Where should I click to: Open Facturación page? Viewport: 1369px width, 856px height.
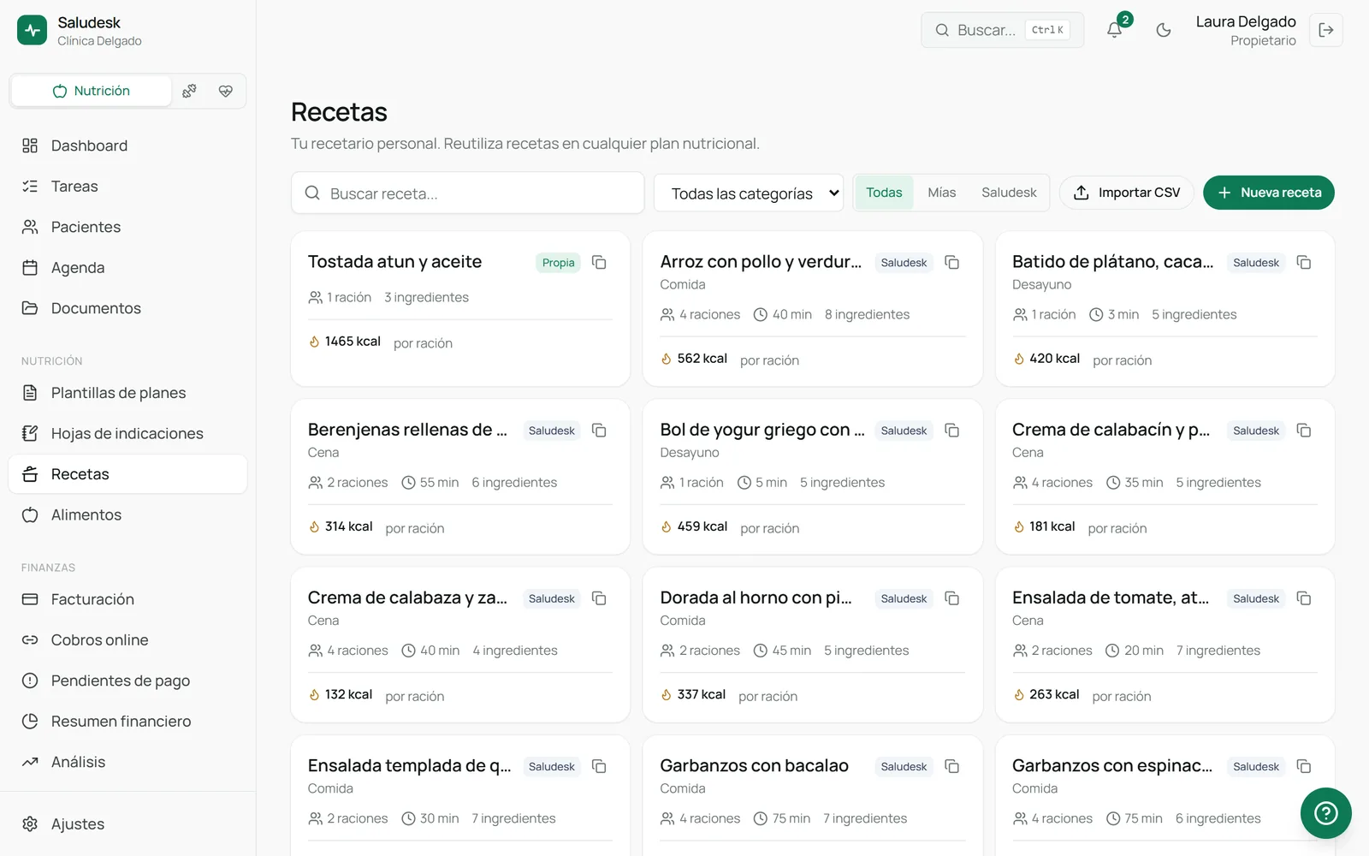[x=127, y=599]
